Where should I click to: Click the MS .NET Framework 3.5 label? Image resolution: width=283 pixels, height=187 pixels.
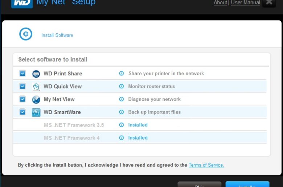pyautogui.click(x=74, y=125)
